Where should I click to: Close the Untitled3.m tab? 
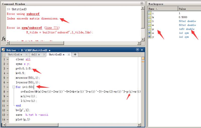tap(69, 54)
